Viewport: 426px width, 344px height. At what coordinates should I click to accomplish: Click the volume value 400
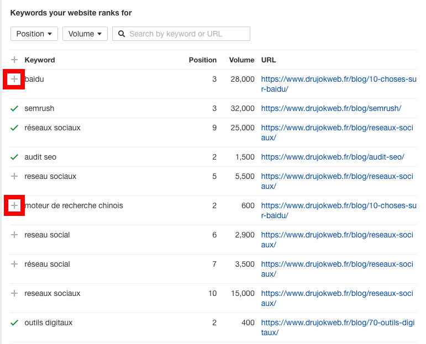point(248,322)
